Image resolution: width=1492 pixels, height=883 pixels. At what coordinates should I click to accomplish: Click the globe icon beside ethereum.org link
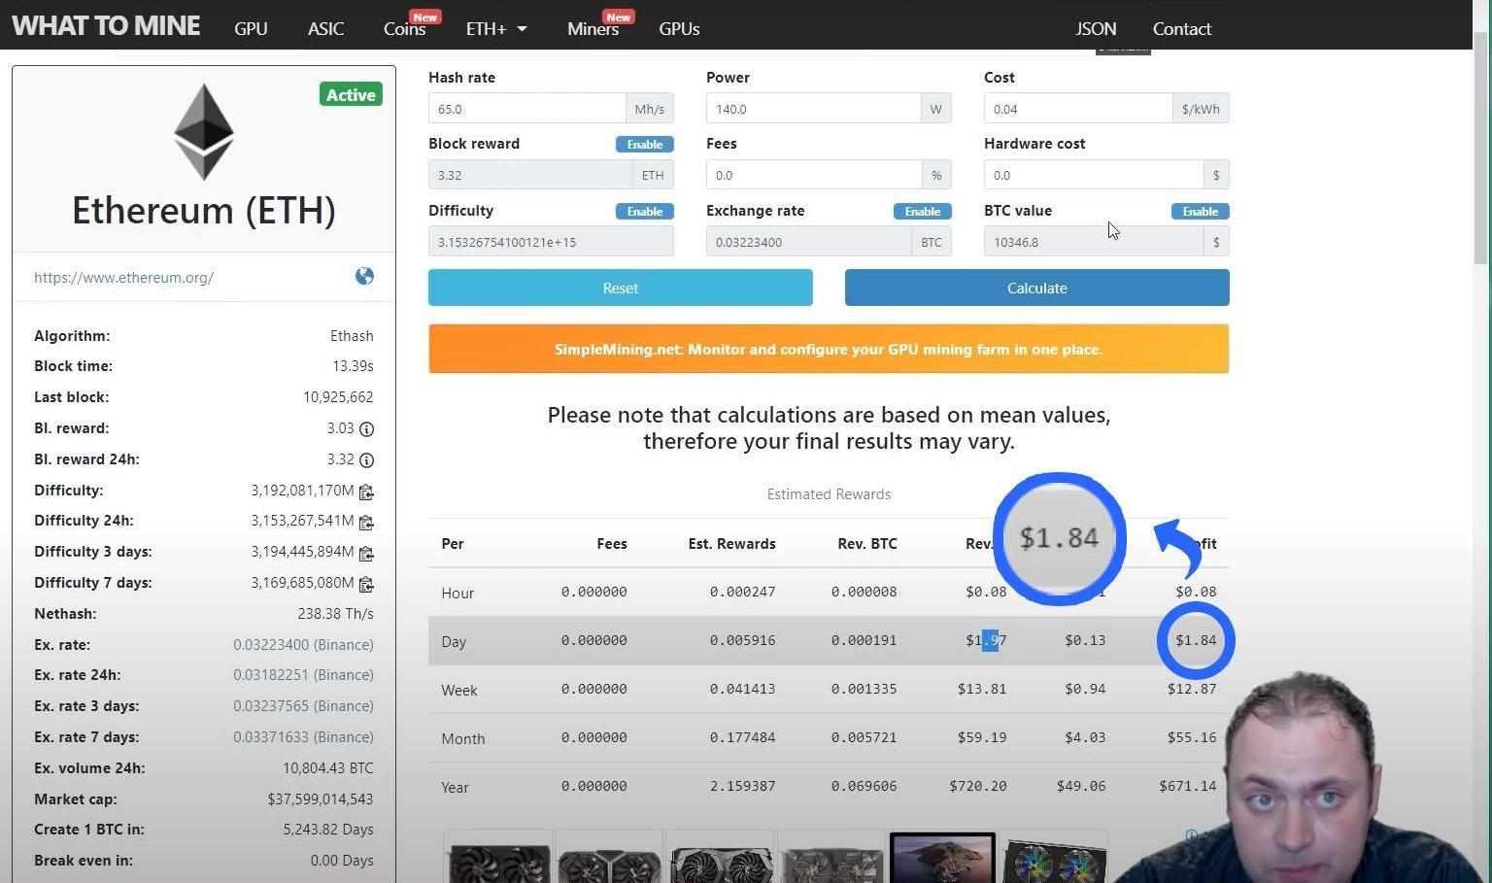[364, 277]
